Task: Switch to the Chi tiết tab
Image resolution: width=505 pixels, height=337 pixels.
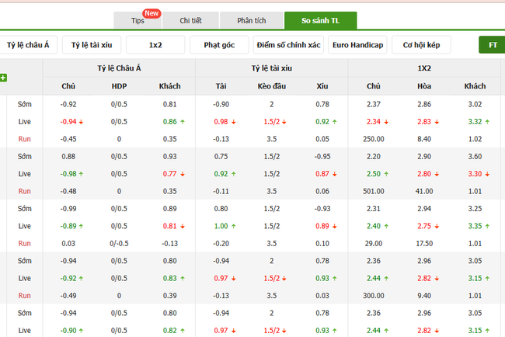Action: point(190,21)
